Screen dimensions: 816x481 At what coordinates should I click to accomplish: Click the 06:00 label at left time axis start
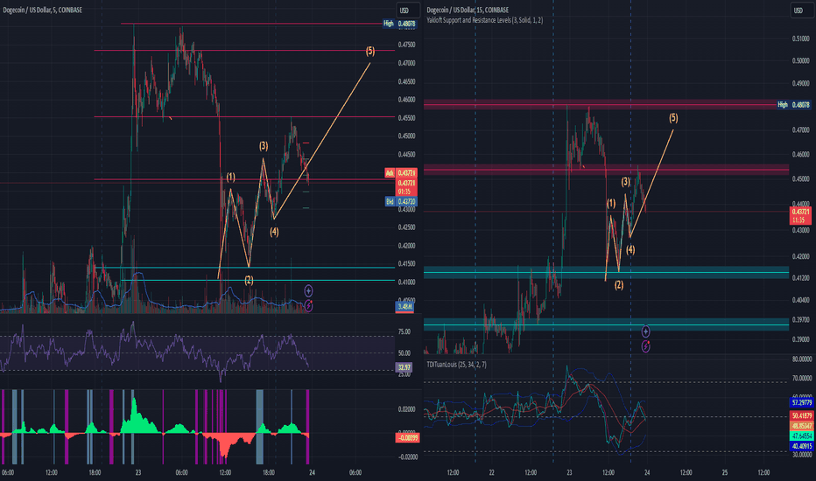pyautogui.click(x=8, y=472)
